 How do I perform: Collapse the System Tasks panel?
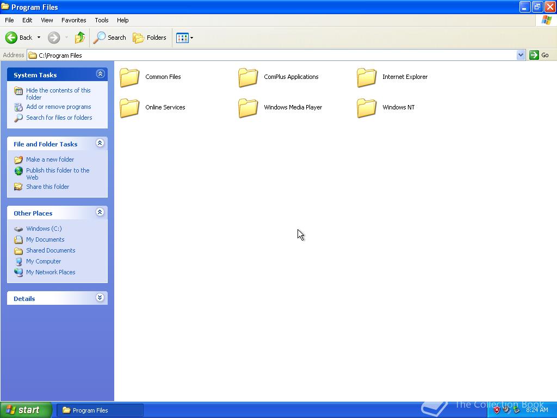coord(100,74)
